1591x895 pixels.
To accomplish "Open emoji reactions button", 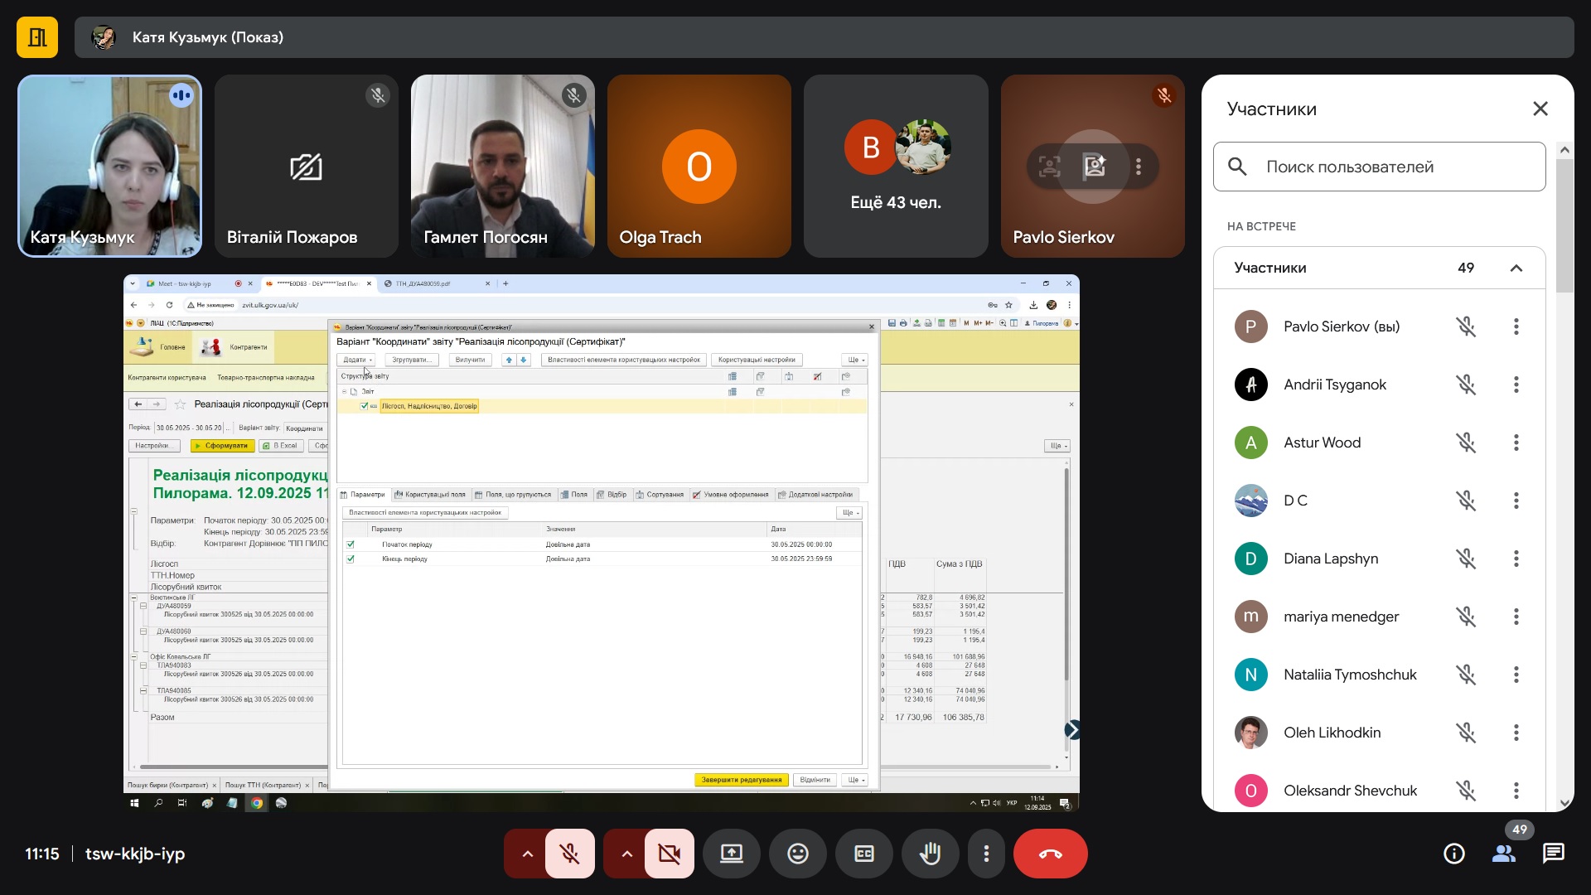I will pyautogui.click(x=797, y=854).
